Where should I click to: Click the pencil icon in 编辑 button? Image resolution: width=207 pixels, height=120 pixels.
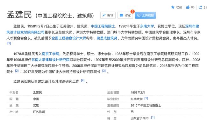[104, 15]
